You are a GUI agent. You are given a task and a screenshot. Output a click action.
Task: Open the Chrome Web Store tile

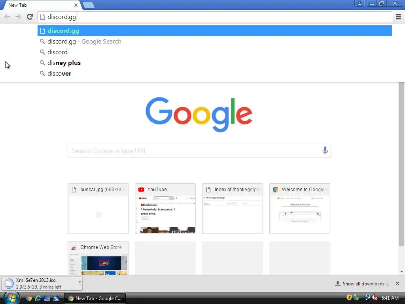[98, 258]
